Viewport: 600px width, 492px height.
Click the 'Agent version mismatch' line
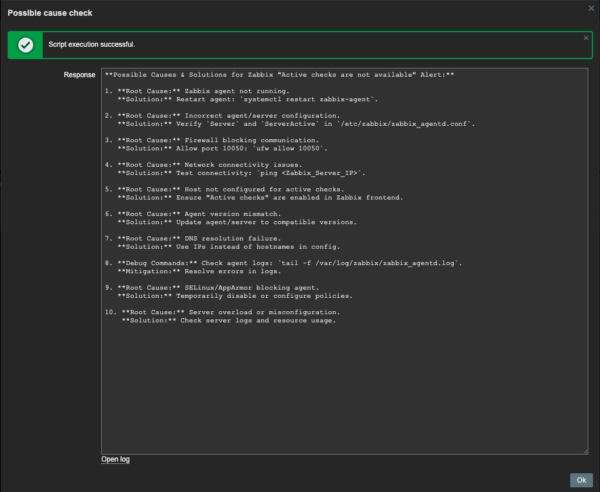click(233, 214)
